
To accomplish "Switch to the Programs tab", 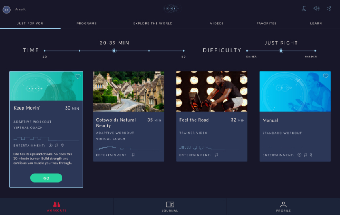I will 87,24.
